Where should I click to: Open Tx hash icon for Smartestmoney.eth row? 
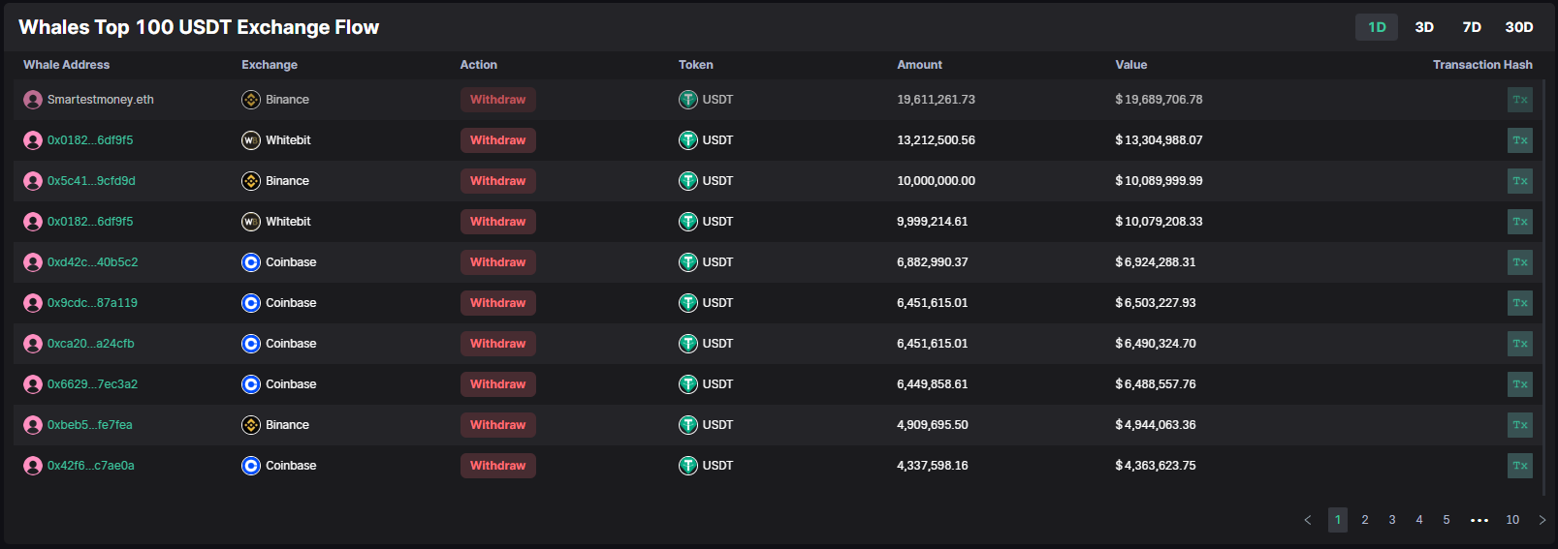coord(1519,100)
